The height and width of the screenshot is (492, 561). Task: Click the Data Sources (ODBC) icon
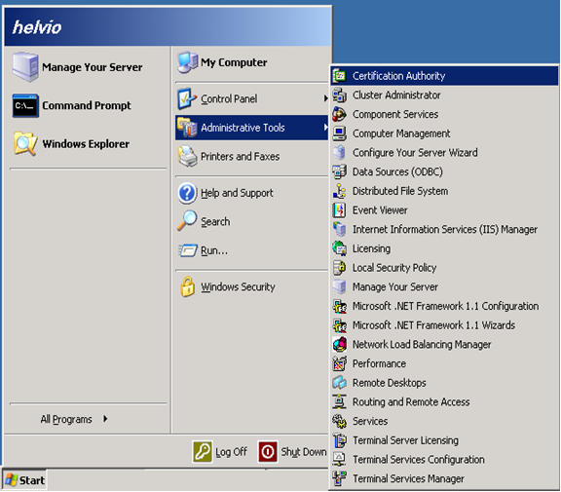pos(339,171)
